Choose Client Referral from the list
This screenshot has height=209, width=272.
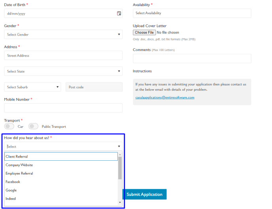[x=61, y=156]
